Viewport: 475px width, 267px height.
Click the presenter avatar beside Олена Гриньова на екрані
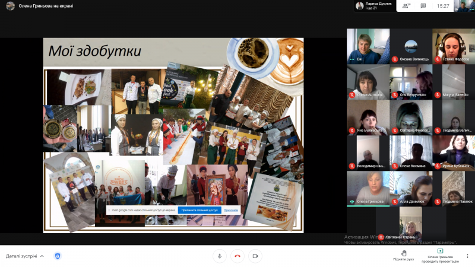pos(10,6)
